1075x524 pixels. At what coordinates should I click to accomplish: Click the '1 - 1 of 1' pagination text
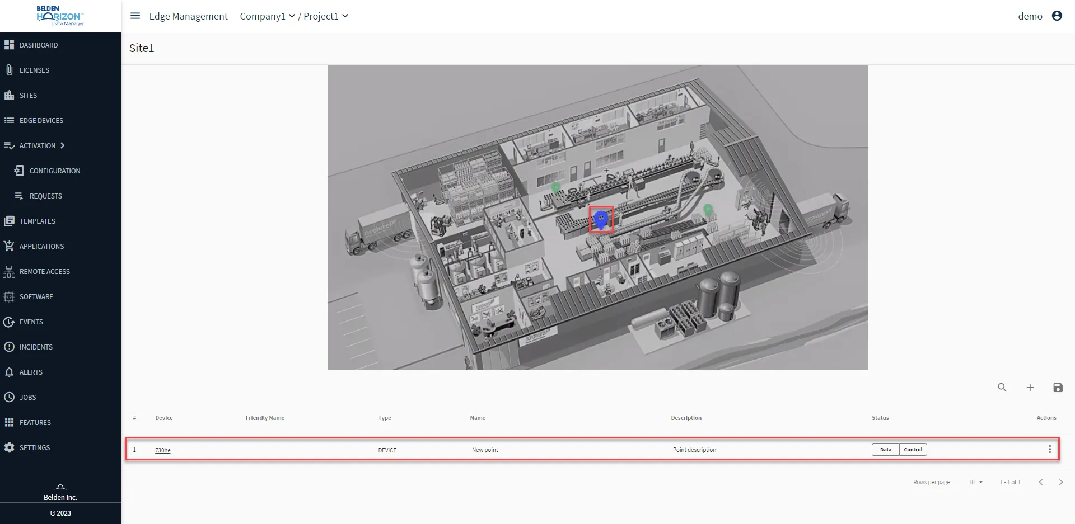click(x=1010, y=482)
